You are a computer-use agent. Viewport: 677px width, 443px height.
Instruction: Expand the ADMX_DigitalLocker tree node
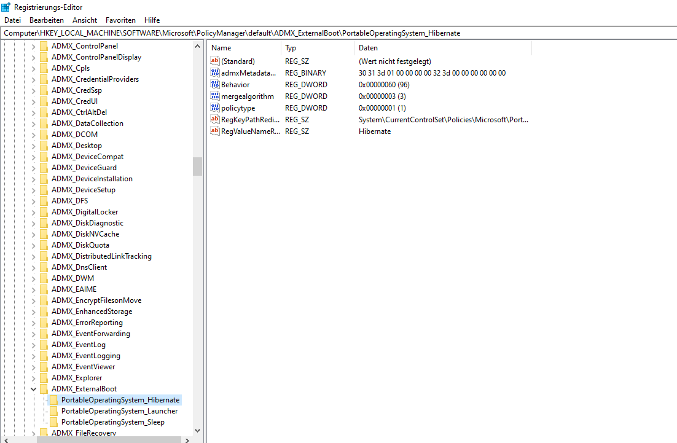pyautogui.click(x=34, y=212)
